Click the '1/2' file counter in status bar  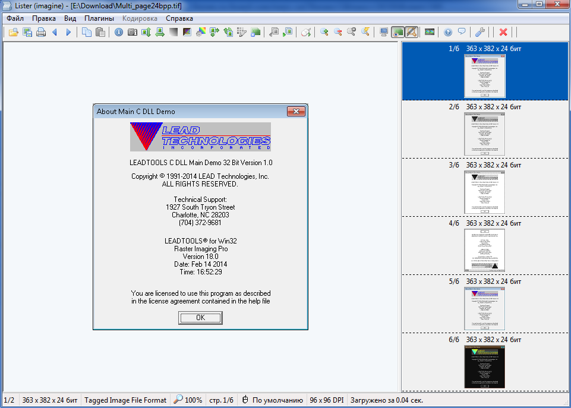click(9, 400)
